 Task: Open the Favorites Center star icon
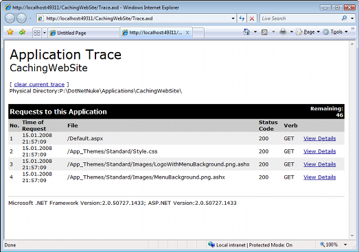pos(10,32)
